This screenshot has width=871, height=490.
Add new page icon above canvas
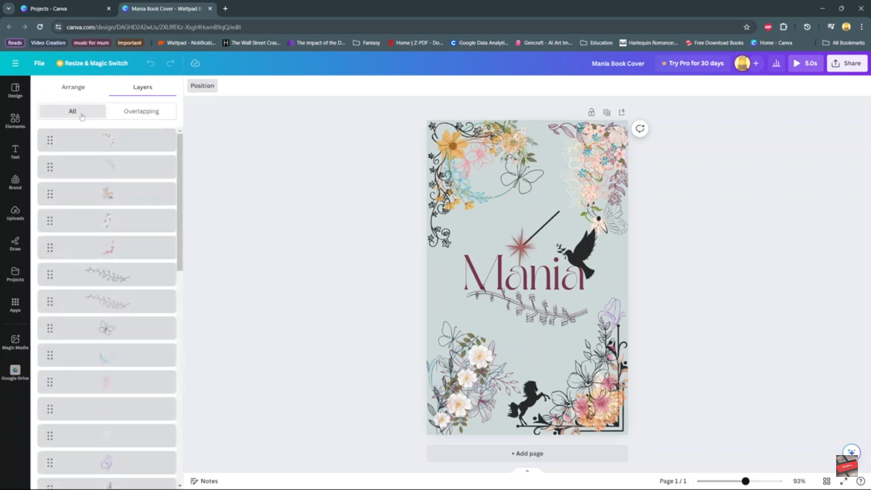coord(622,112)
